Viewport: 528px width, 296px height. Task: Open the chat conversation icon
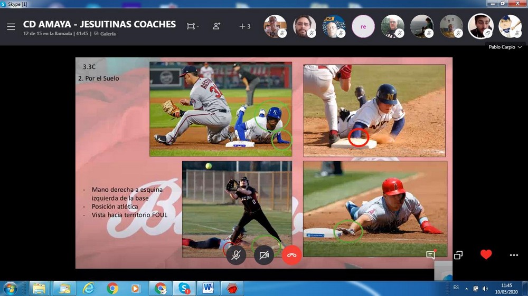pos(430,255)
